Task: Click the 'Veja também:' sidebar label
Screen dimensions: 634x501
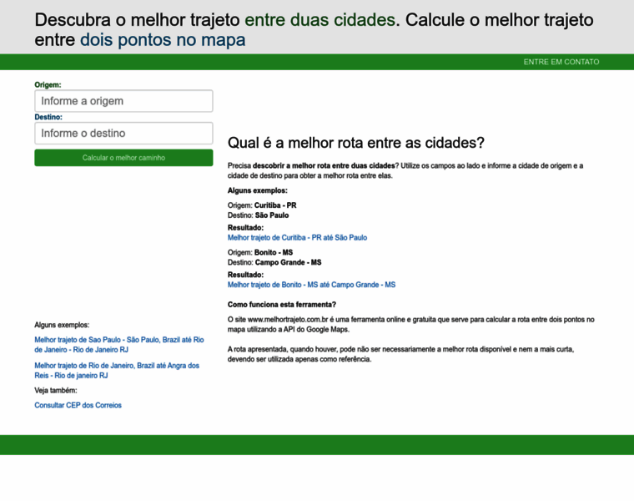Action: 55,390
